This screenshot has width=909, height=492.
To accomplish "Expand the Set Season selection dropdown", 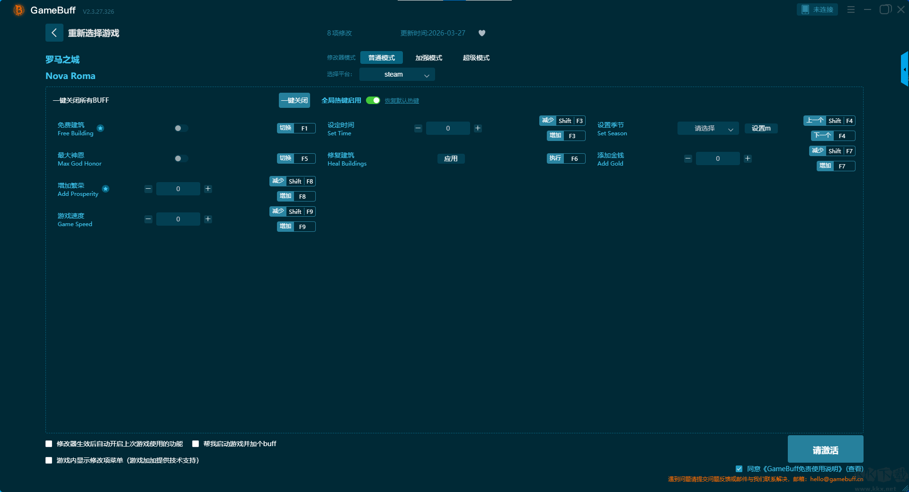I will [708, 128].
